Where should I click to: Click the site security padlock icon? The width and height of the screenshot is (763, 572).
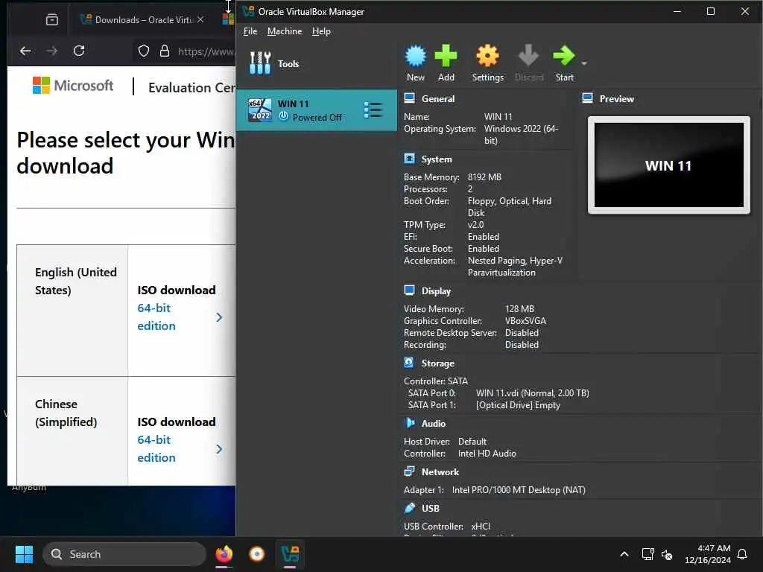click(x=165, y=51)
